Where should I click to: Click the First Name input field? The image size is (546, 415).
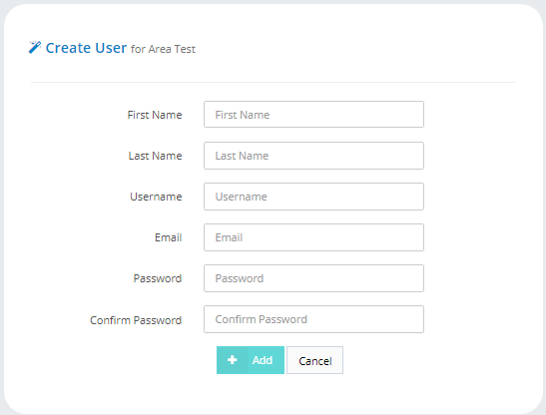313,114
